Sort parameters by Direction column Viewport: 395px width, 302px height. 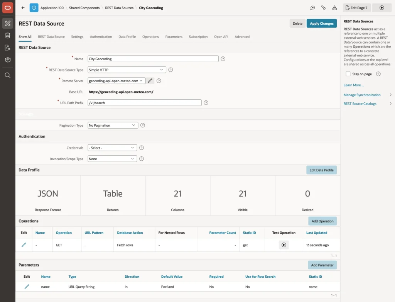tap(132, 277)
